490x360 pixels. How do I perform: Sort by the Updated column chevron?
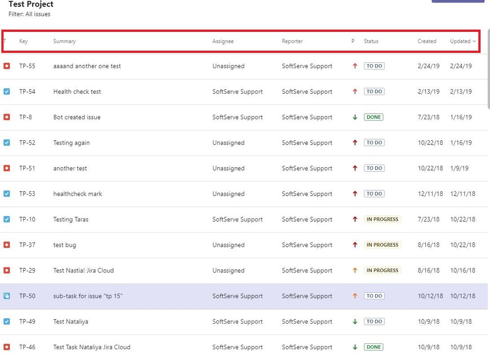474,42
